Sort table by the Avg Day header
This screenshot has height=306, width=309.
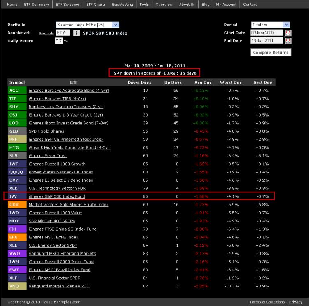pyautogui.click(x=203, y=82)
